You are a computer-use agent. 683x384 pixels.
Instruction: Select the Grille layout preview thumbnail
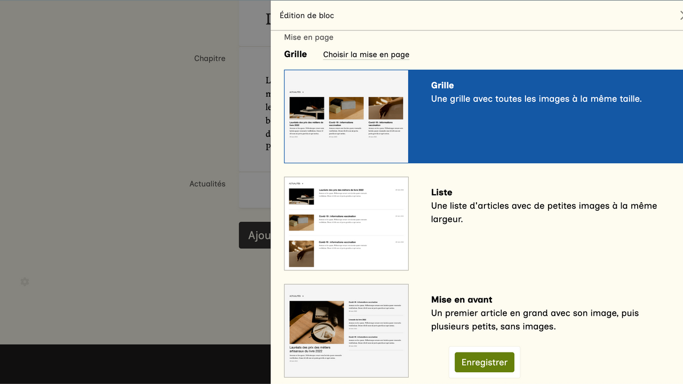click(x=346, y=116)
